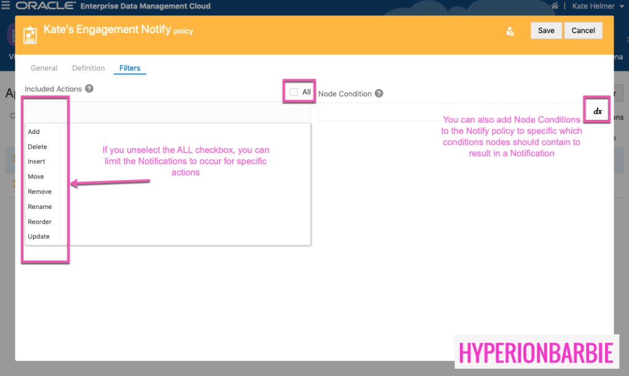
Task: Open help for Included Actions
Action: click(89, 88)
